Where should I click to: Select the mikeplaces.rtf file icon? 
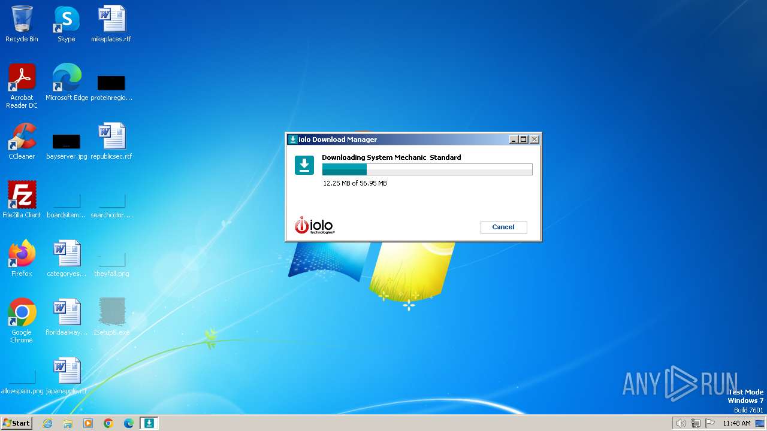[x=111, y=24]
